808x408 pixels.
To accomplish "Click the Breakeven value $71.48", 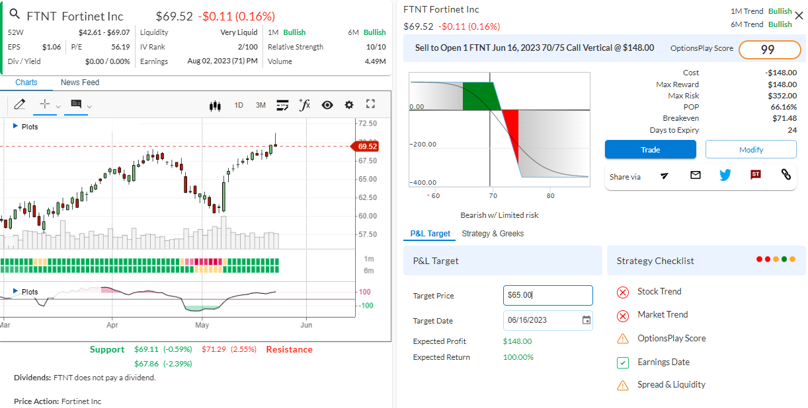I will (783, 118).
